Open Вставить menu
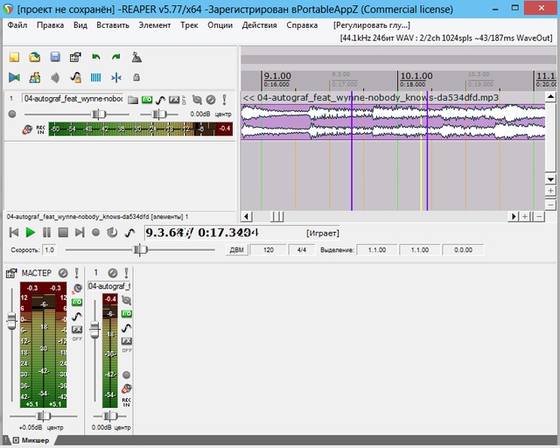Screen dimensions: 560x448 pos(113,25)
